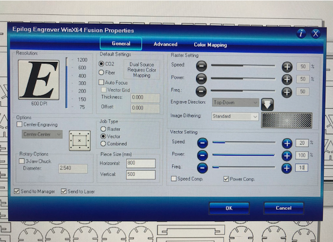Click the Raster Speed value box
333x242 pixels.
(303, 67)
